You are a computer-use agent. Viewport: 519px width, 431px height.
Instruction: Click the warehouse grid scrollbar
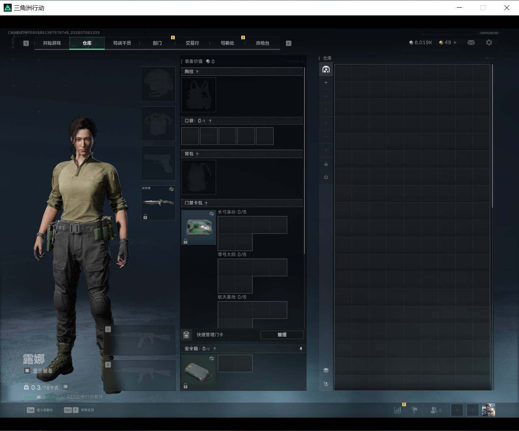pos(492,136)
